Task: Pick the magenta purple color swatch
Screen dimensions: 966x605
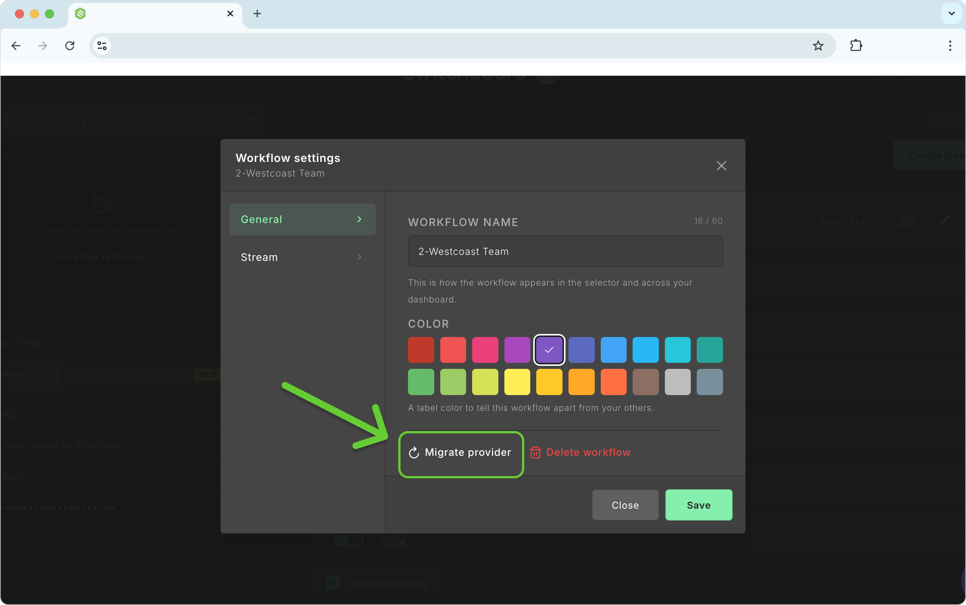Action: point(517,350)
